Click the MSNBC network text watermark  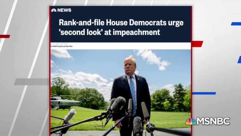(x=213, y=121)
